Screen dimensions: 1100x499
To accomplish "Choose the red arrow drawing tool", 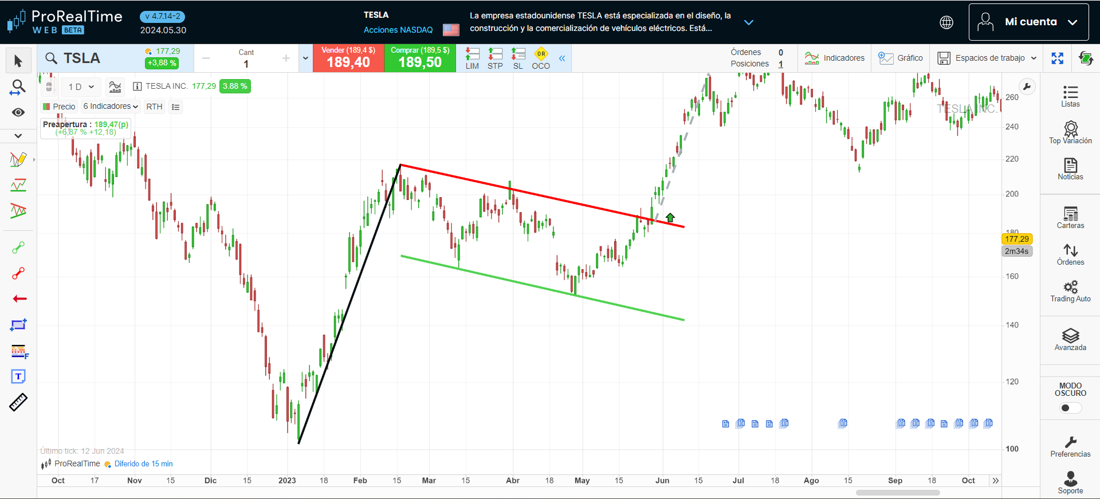I will [x=19, y=298].
